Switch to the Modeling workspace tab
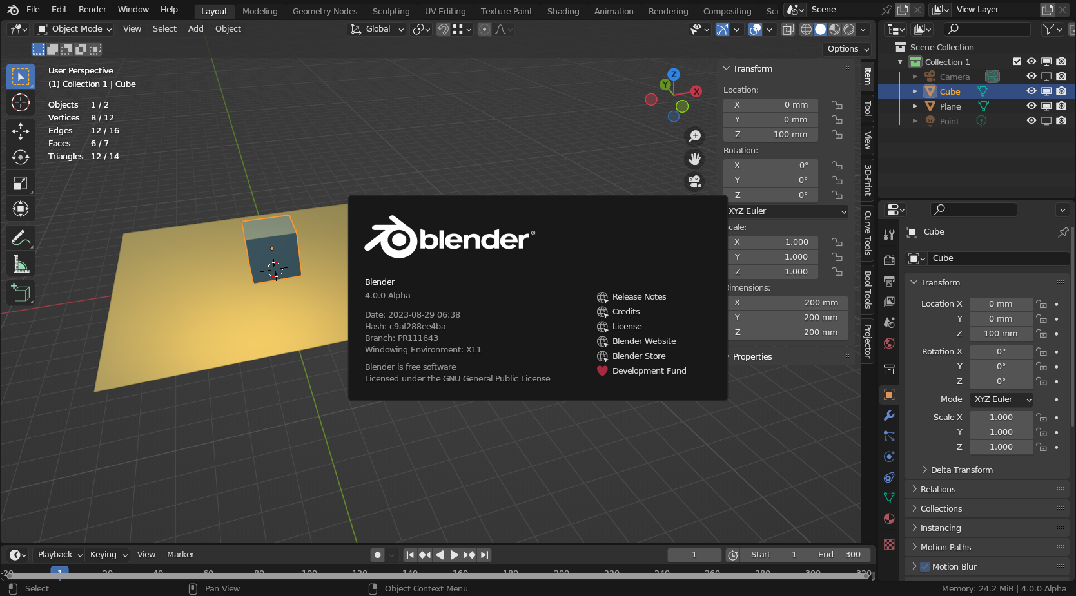The image size is (1076, 596). pyautogui.click(x=260, y=11)
